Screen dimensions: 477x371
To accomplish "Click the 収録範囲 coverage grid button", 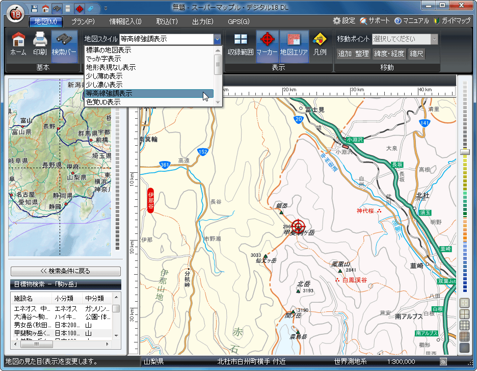I will pyautogui.click(x=241, y=44).
